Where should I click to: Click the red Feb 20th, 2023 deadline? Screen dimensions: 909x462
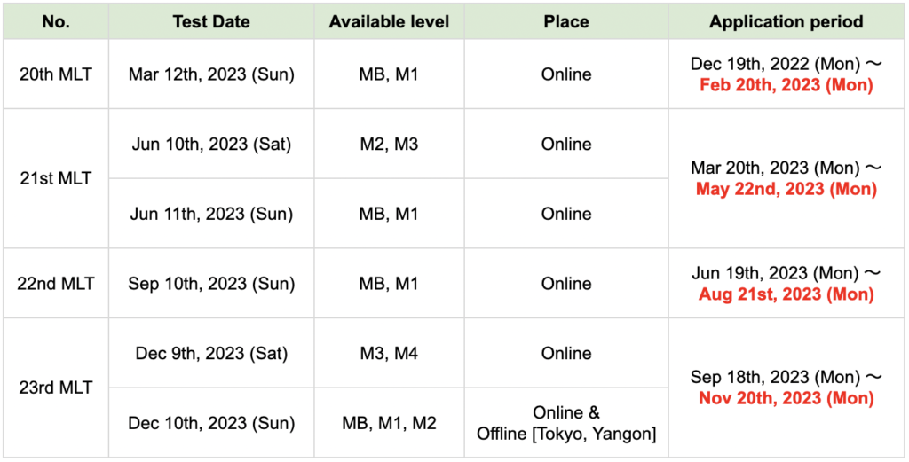click(x=786, y=85)
